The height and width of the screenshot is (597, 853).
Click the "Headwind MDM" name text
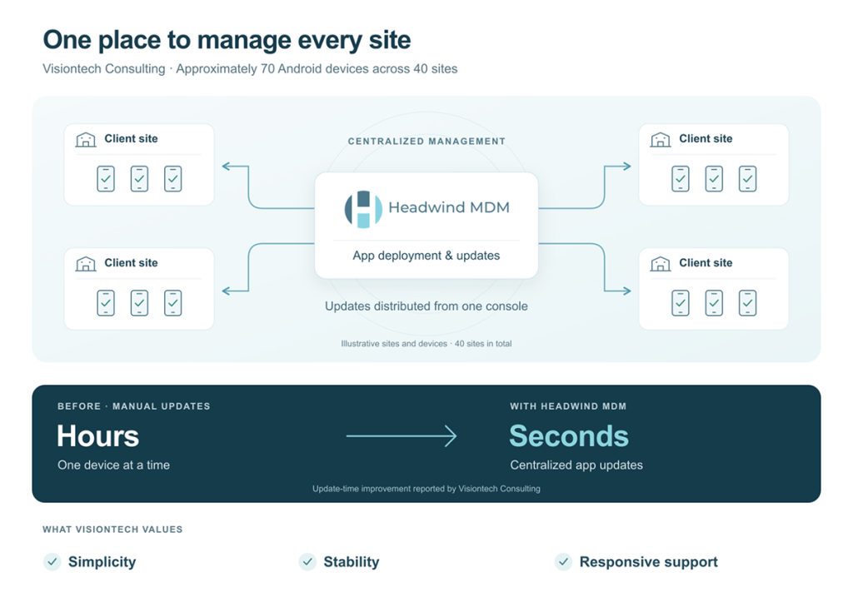(x=449, y=207)
